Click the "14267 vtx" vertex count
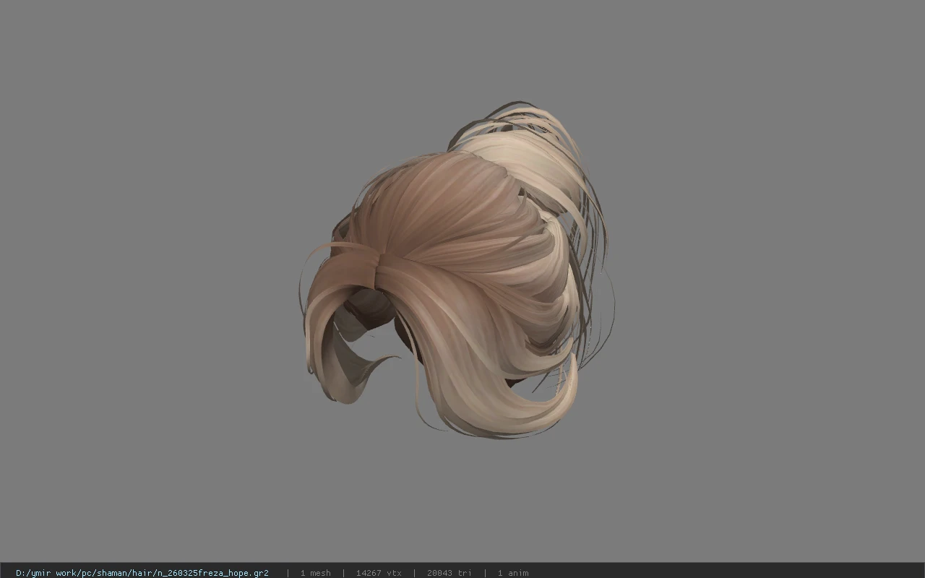Viewport: 925px width, 578px height. point(379,573)
